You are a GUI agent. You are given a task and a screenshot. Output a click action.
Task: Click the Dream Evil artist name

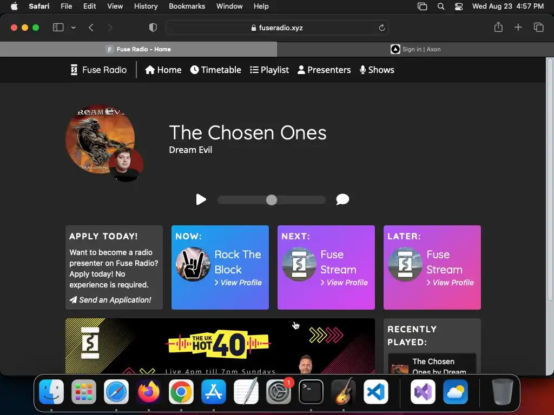point(190,150)
